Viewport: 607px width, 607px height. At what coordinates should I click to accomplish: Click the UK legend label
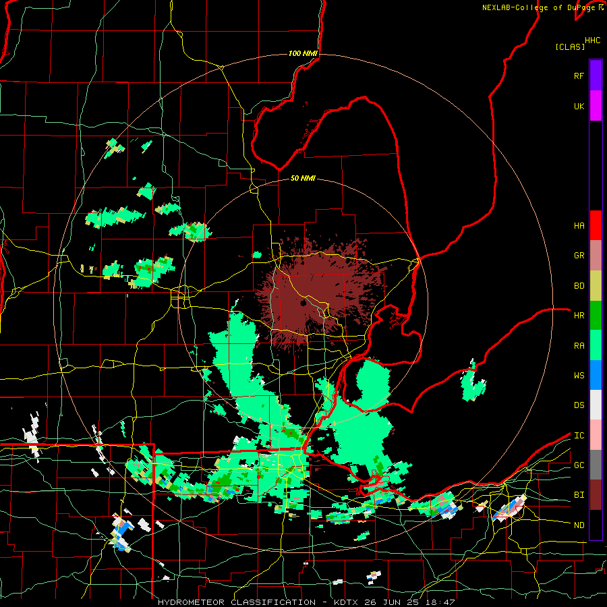click(x=579, y=106)
